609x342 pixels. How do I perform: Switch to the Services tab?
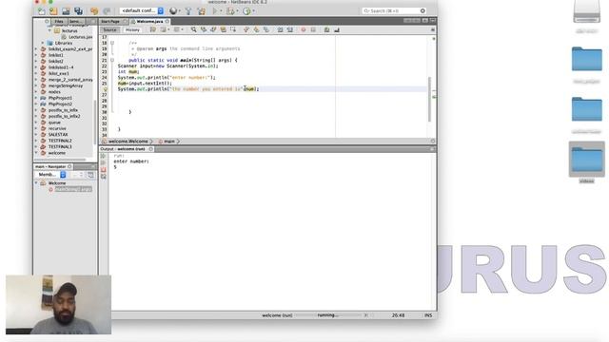[x=75, y=21]
